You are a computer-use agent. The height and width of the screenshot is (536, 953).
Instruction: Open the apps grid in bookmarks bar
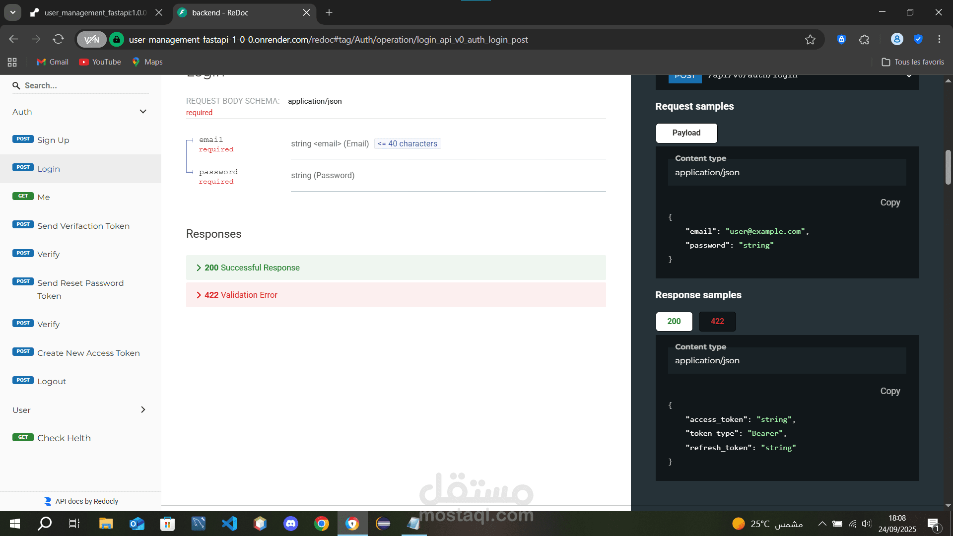click(12, 62)
